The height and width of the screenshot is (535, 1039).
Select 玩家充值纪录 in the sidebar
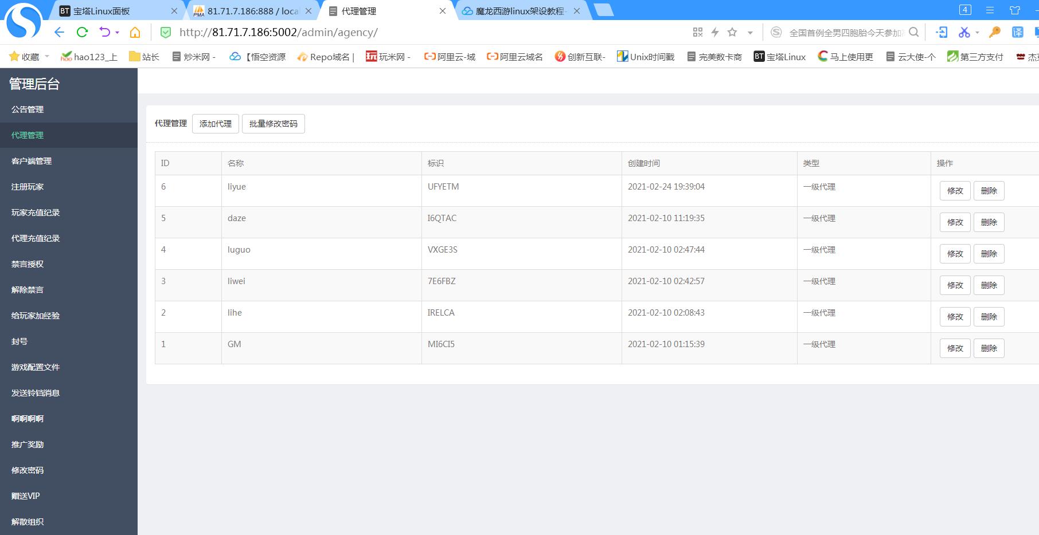coord(36,213)
